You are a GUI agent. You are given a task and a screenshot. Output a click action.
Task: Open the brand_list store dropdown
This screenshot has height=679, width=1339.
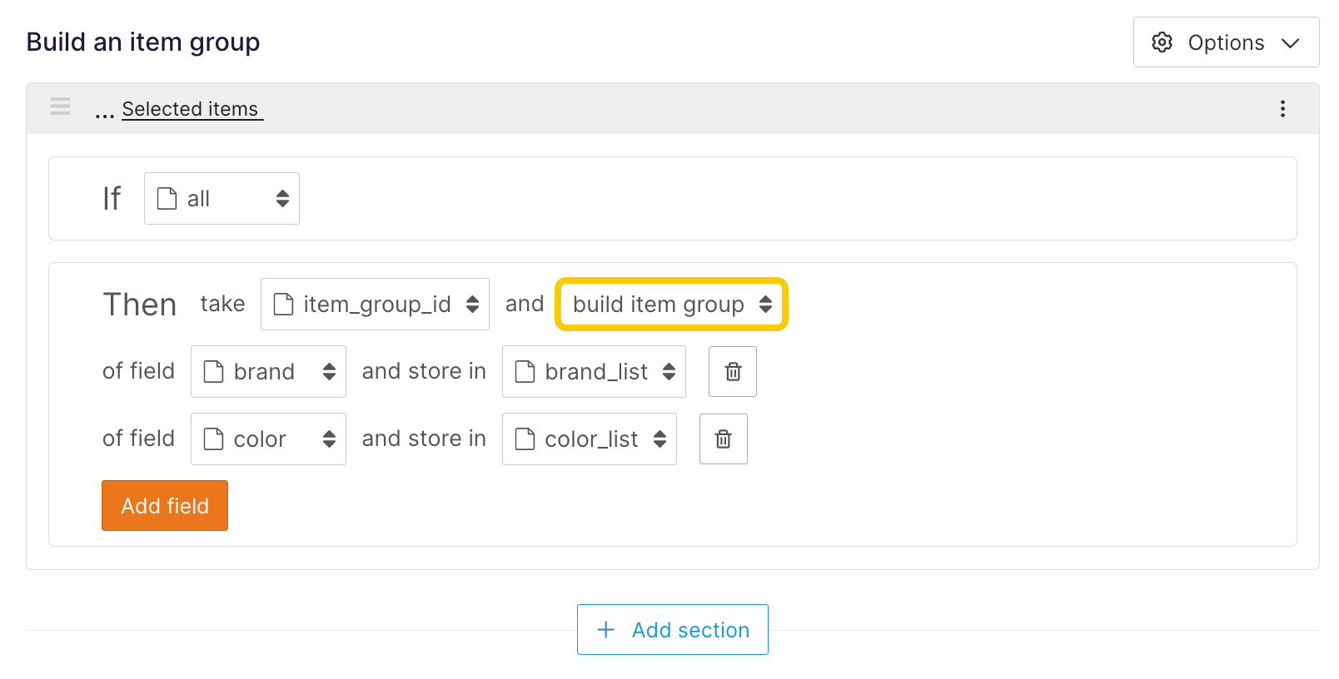pyautogui.click(x=595, y=372)
